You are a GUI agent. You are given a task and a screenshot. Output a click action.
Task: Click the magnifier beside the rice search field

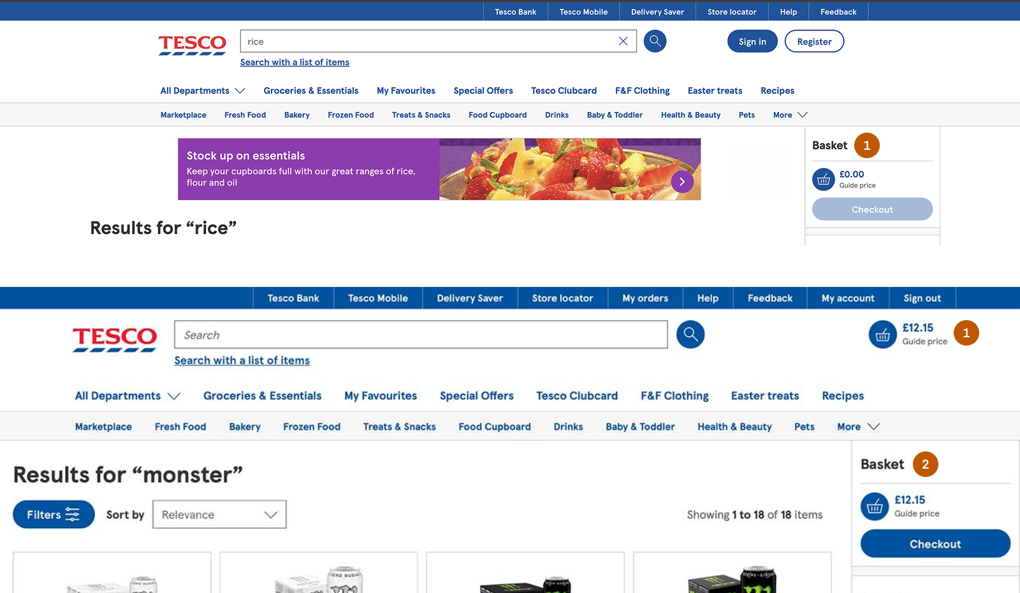tap(655, 41)
